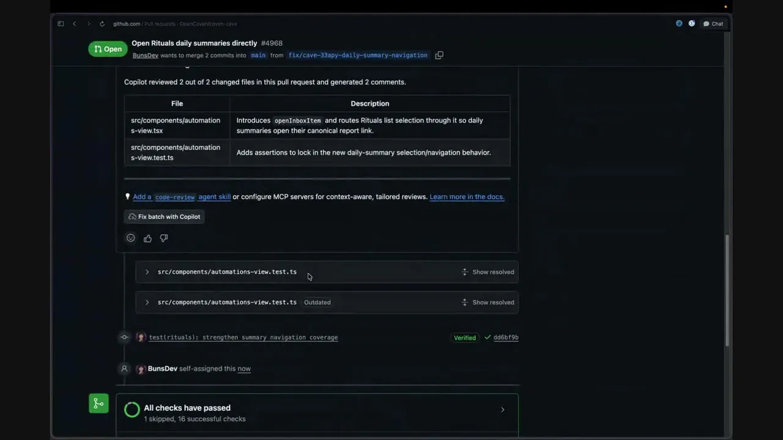Show resolved comments on first test file
Image resolution: width=783 pixels, height=440 pixels.
[x=488, y=272]
